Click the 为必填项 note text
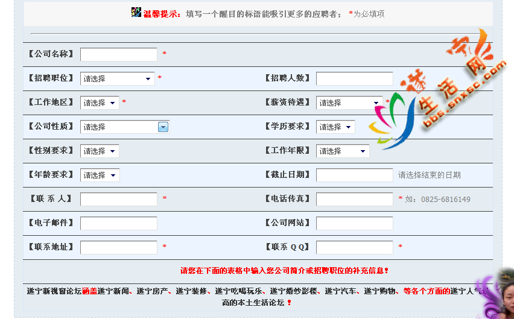Image resolution: width=514 pixels, height=319 pixels. coord(369,14)
